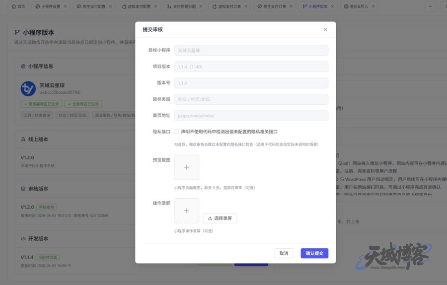Click the 首页地址 input field
Screen dimensions: 447x285
click(x=251, y=116)
